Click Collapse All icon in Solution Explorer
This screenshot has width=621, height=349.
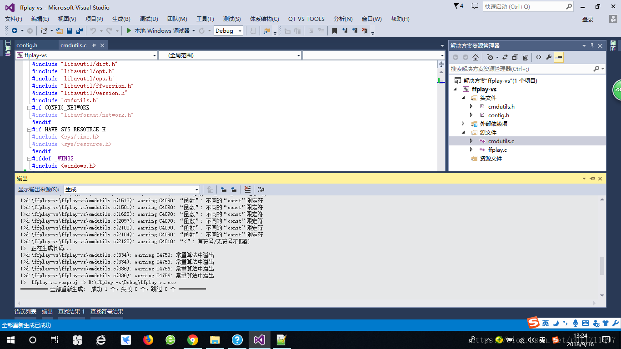tap(515, 57)
